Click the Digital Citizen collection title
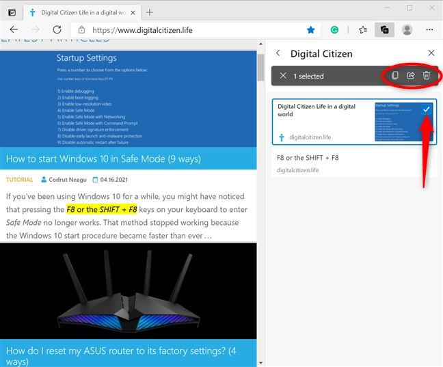 pyautogui.click(x=321, y=54)
